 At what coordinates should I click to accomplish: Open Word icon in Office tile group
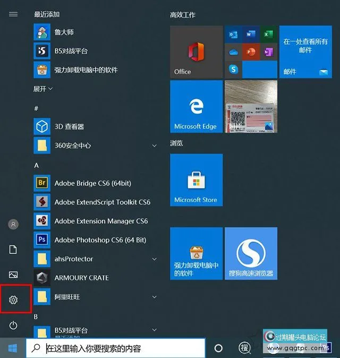coord(251,34)
